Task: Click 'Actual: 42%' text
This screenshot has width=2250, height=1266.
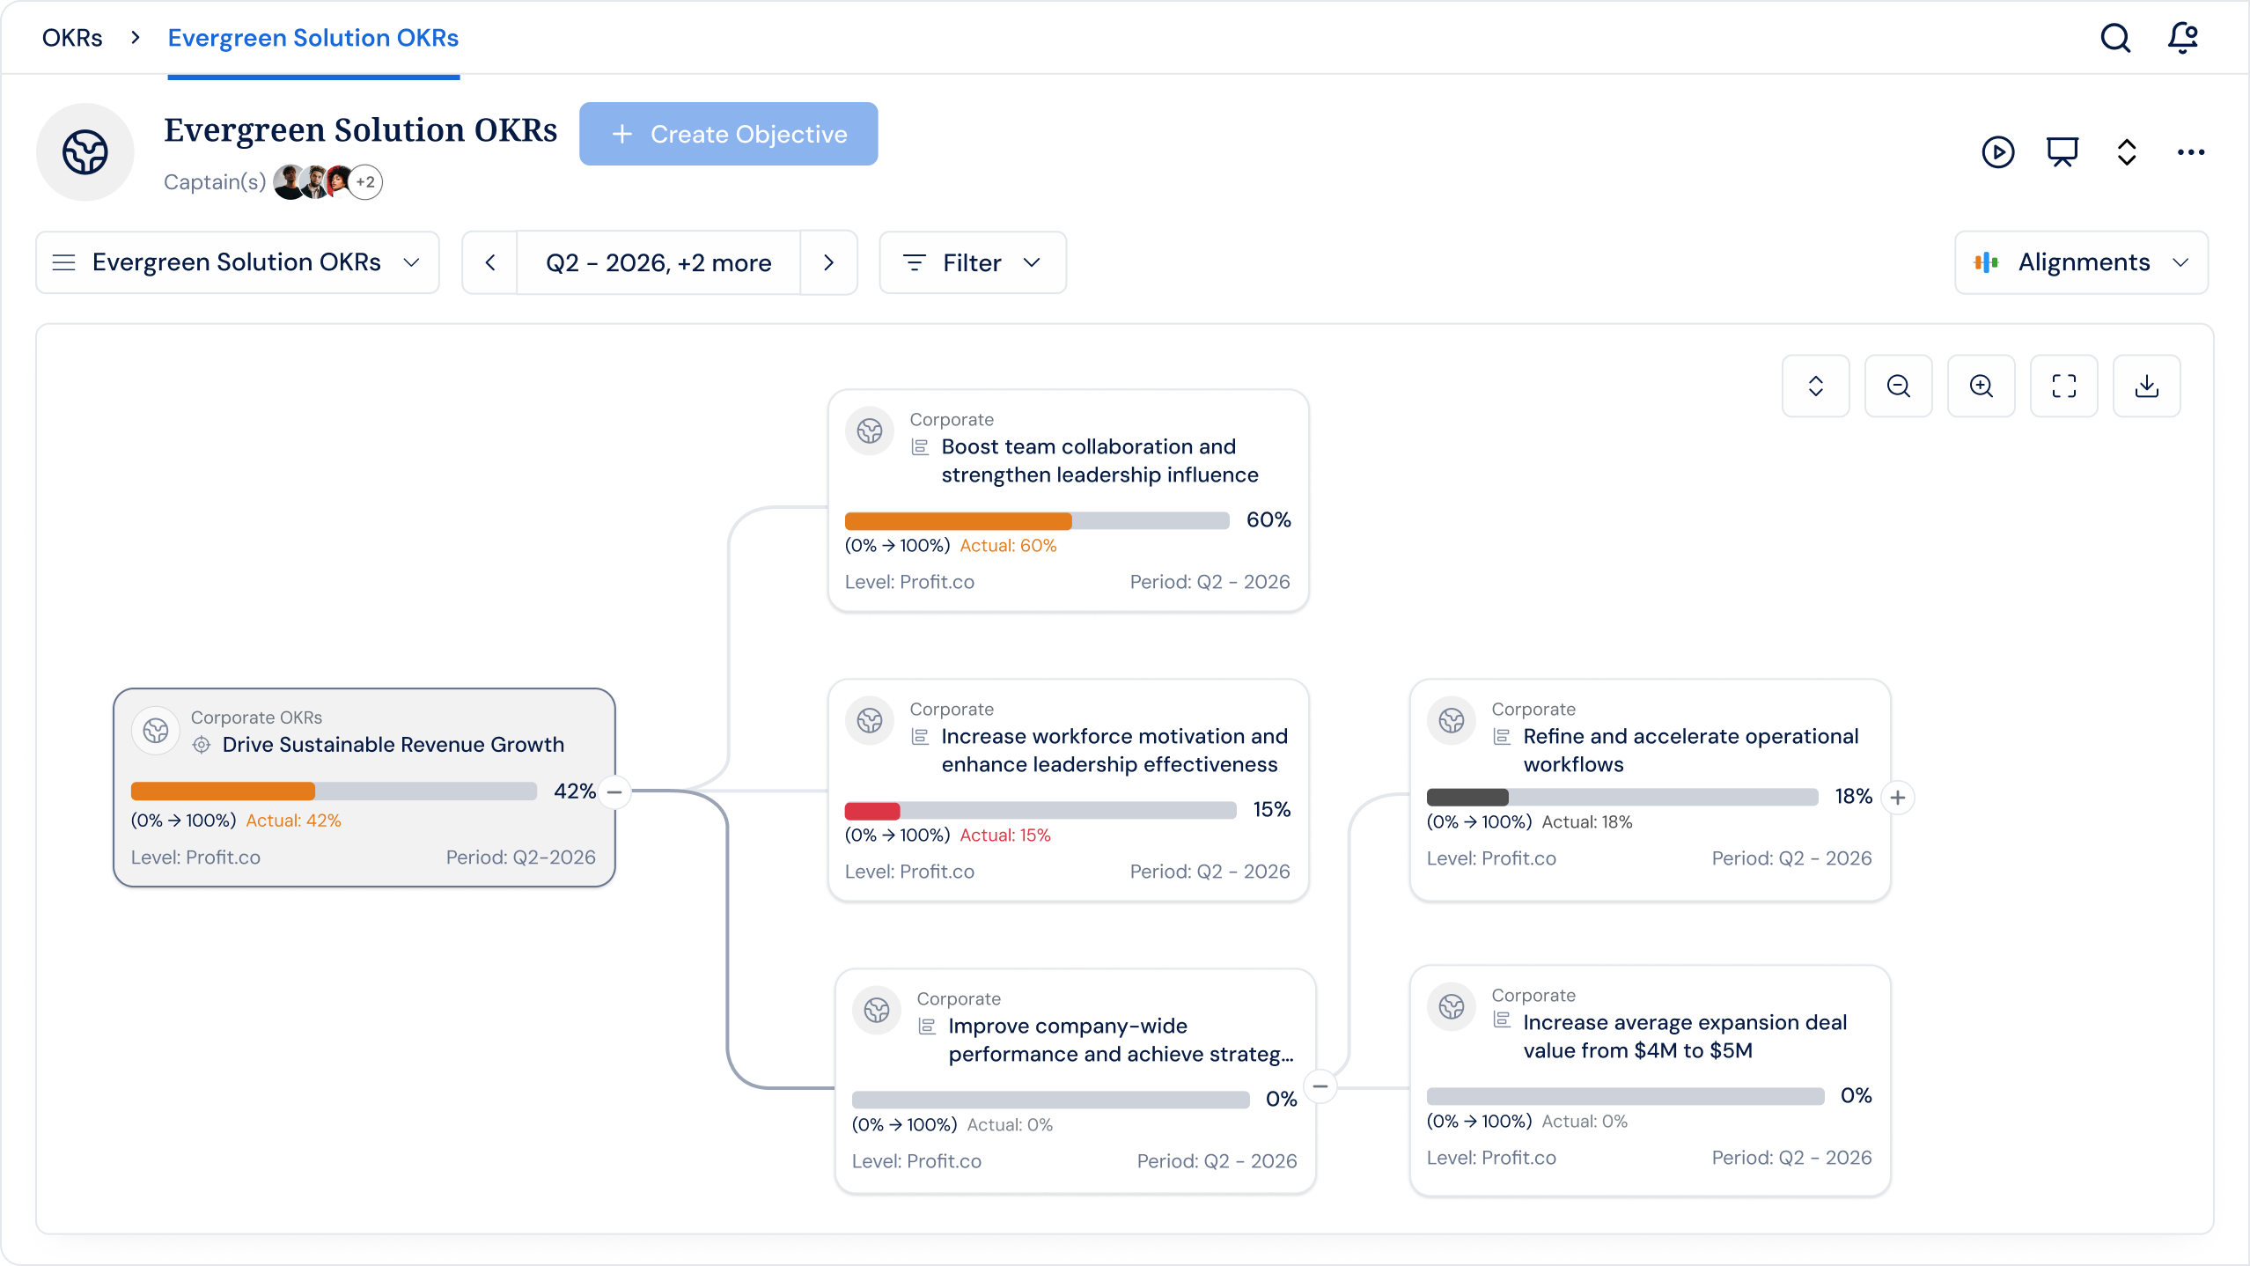Action: click(x=293, y=821)
